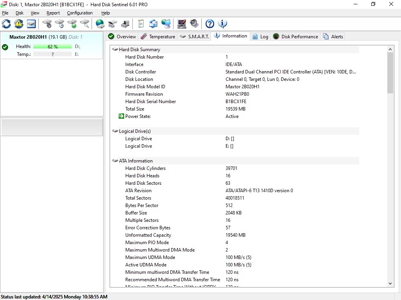
Task: Click the ATA Information header
Action: click(x=136, y=161)
